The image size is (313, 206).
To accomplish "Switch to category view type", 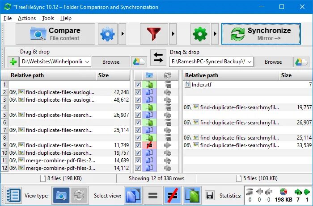I will point(61,195).
